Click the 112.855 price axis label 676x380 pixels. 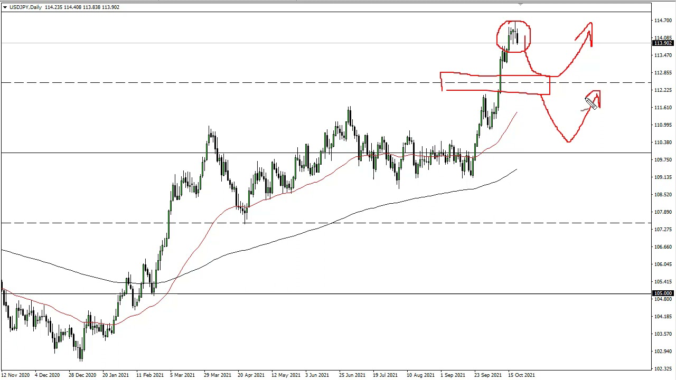[663, 73]
